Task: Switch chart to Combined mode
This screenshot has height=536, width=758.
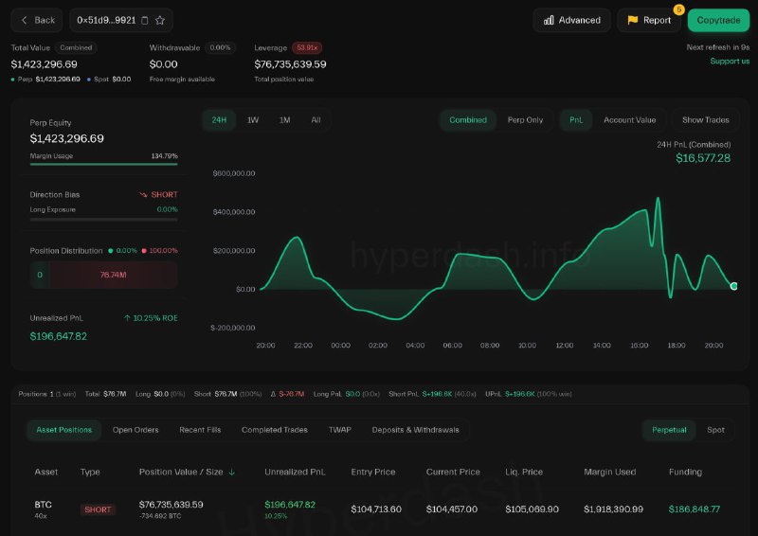Action: click(468, 120)
